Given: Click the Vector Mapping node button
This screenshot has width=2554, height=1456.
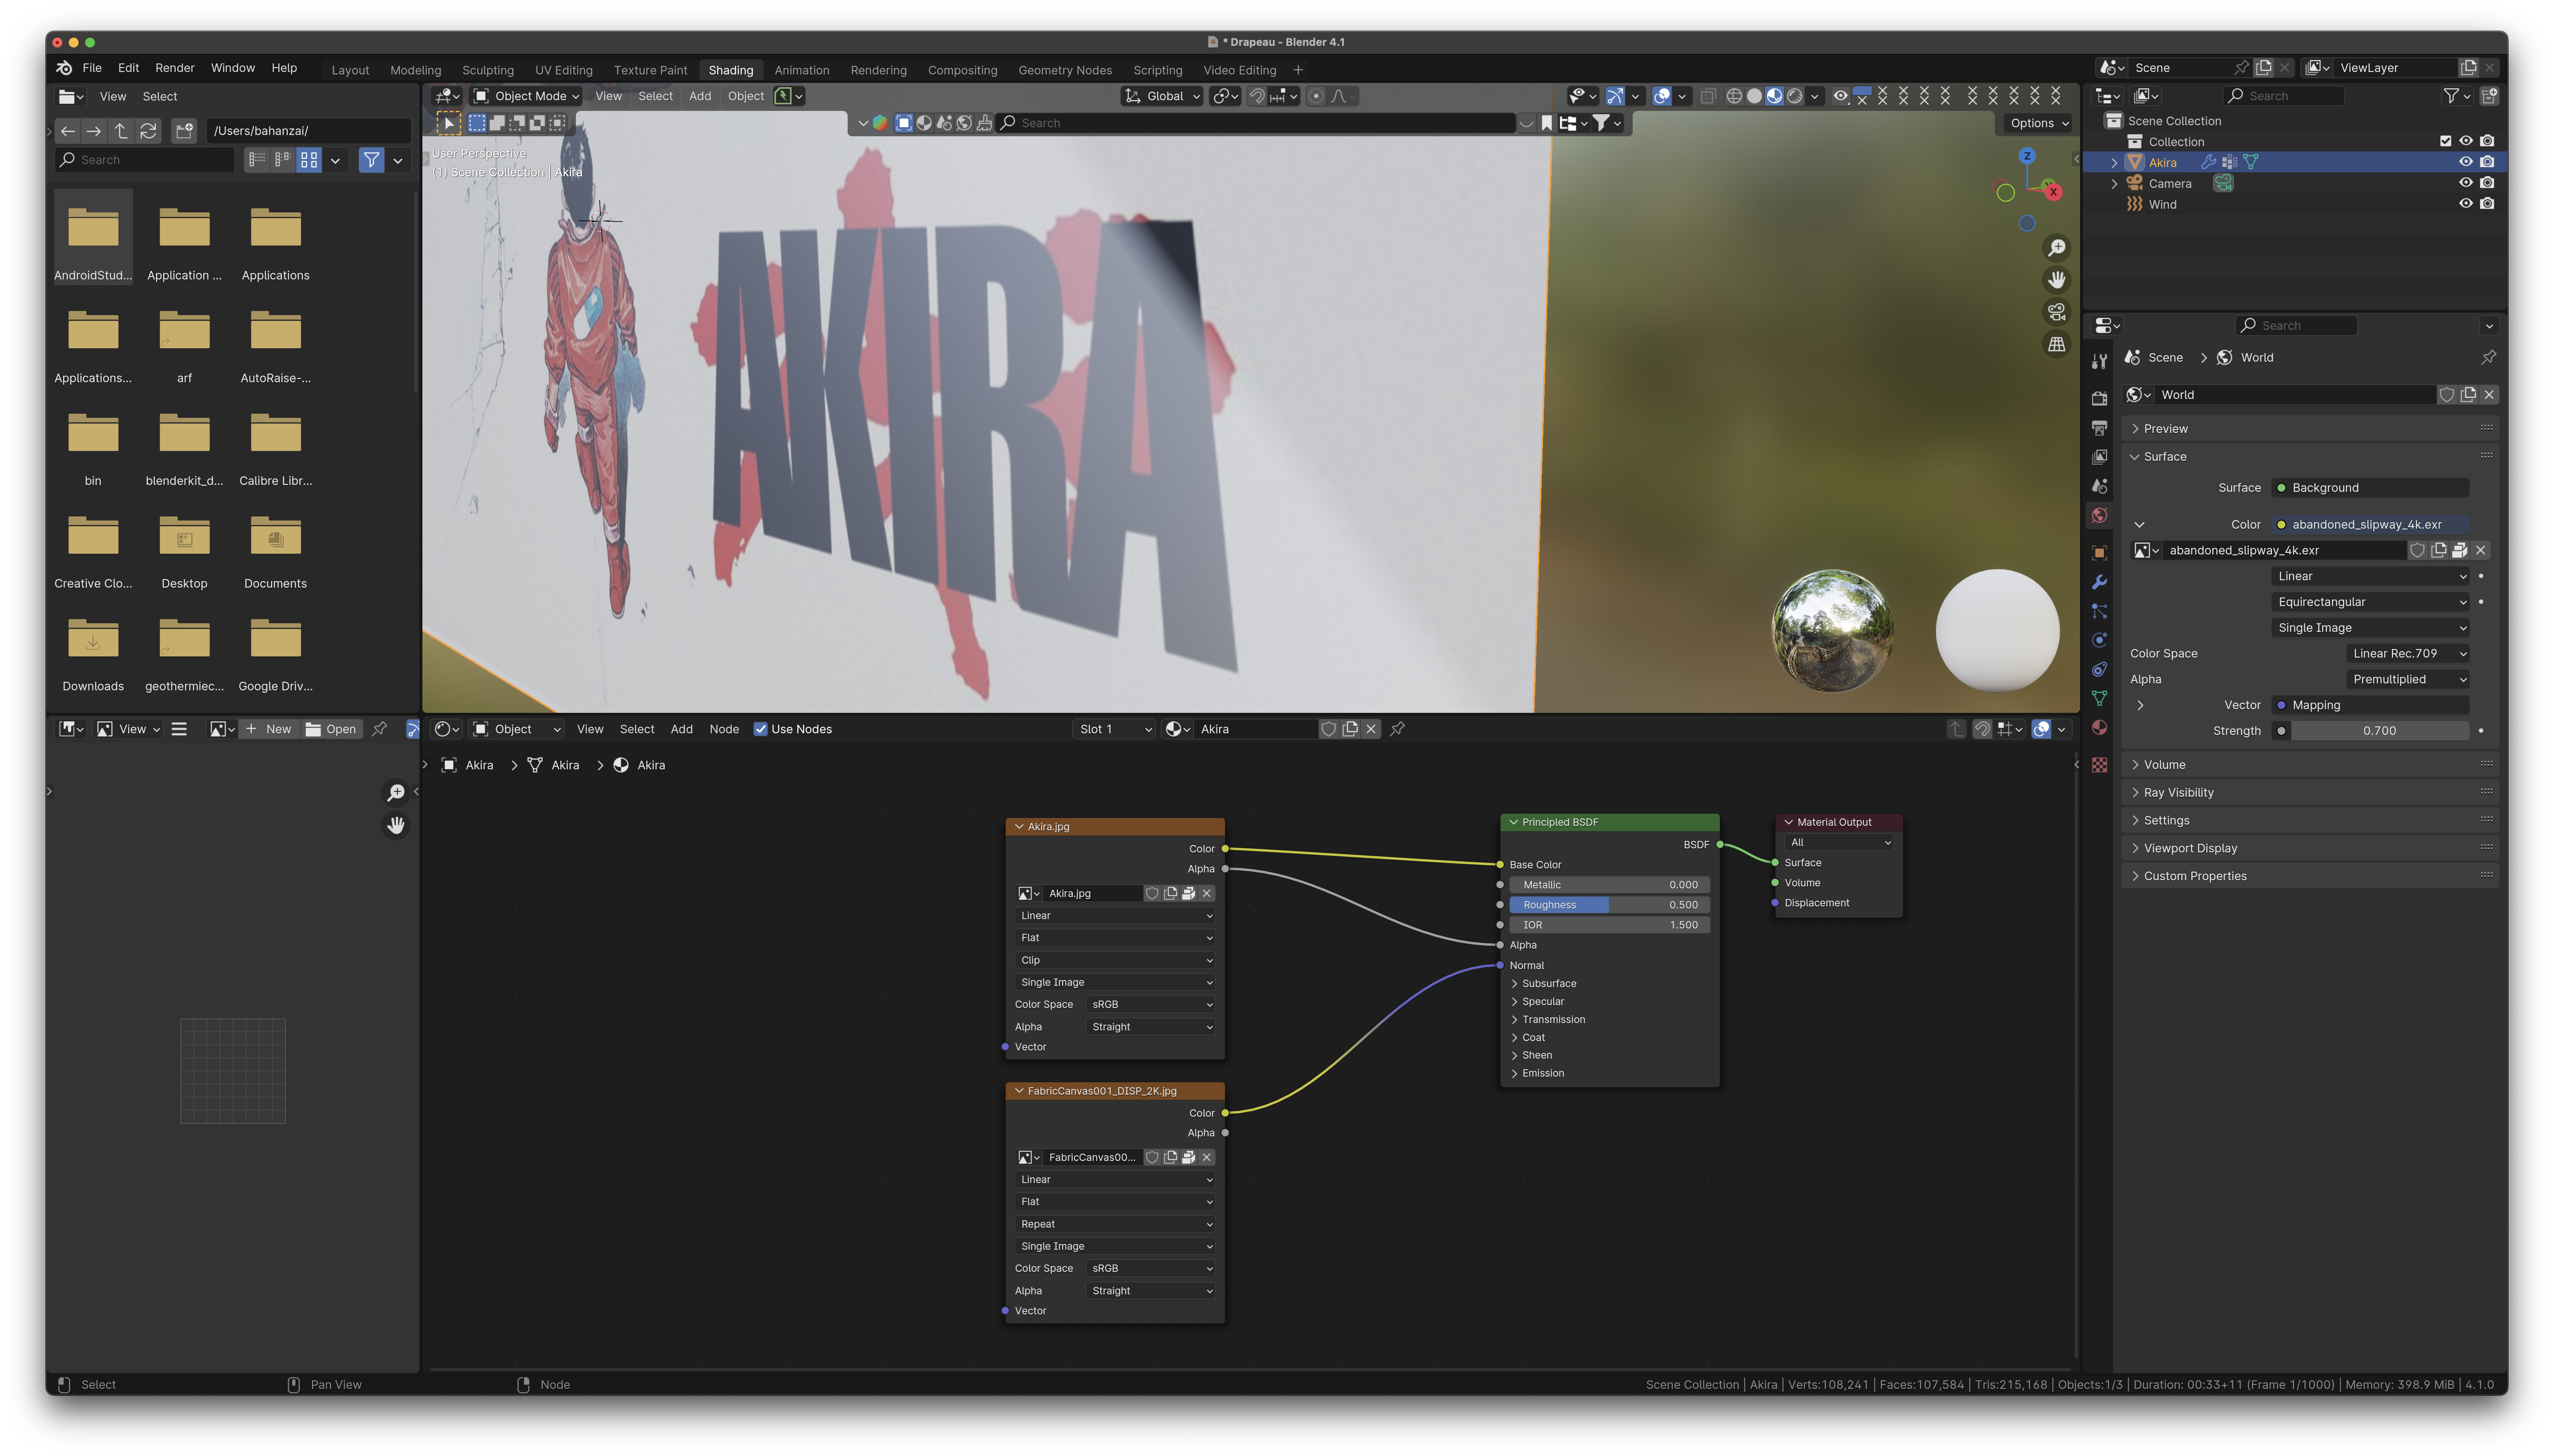Looking at the screenshot, I should (2370, 705).
